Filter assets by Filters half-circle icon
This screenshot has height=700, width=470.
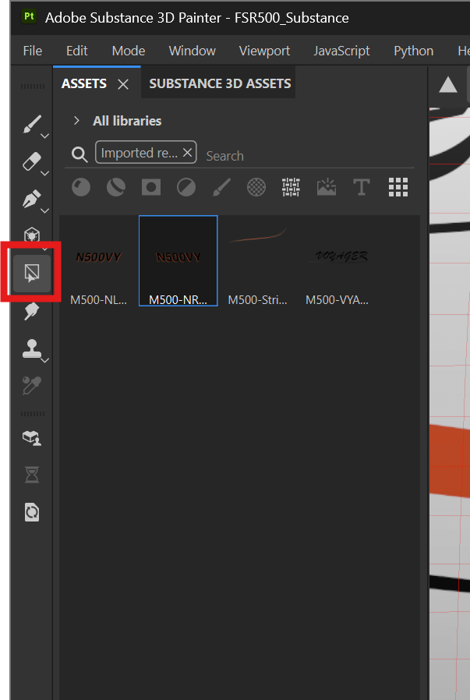pyautogui.click(x=186, y=187)
